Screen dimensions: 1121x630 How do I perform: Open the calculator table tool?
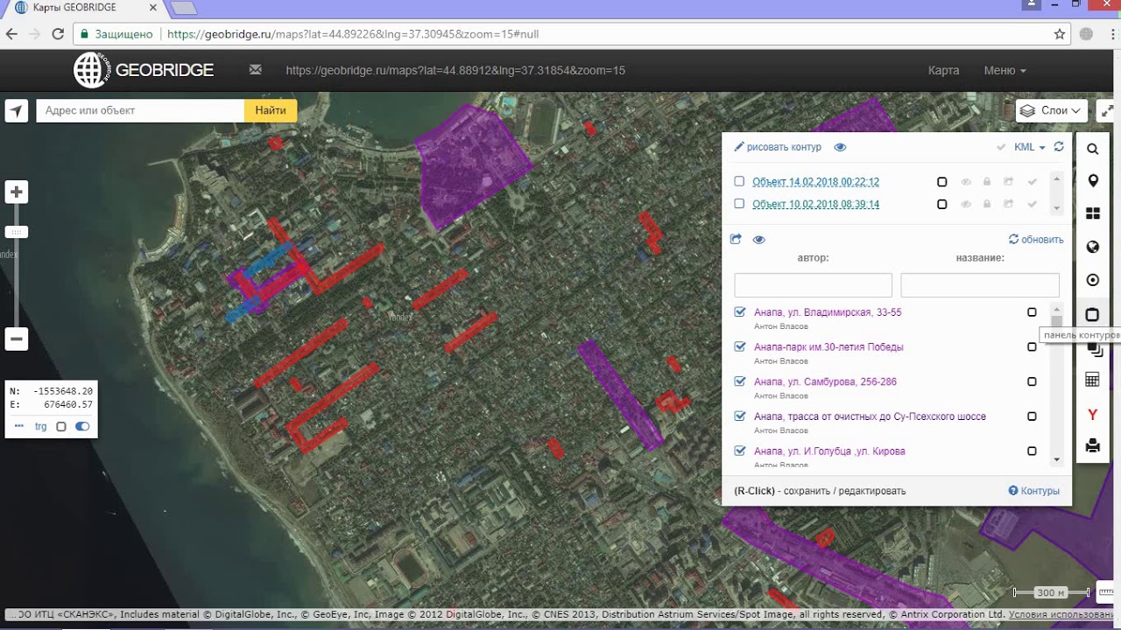(x=1092, y=380)
